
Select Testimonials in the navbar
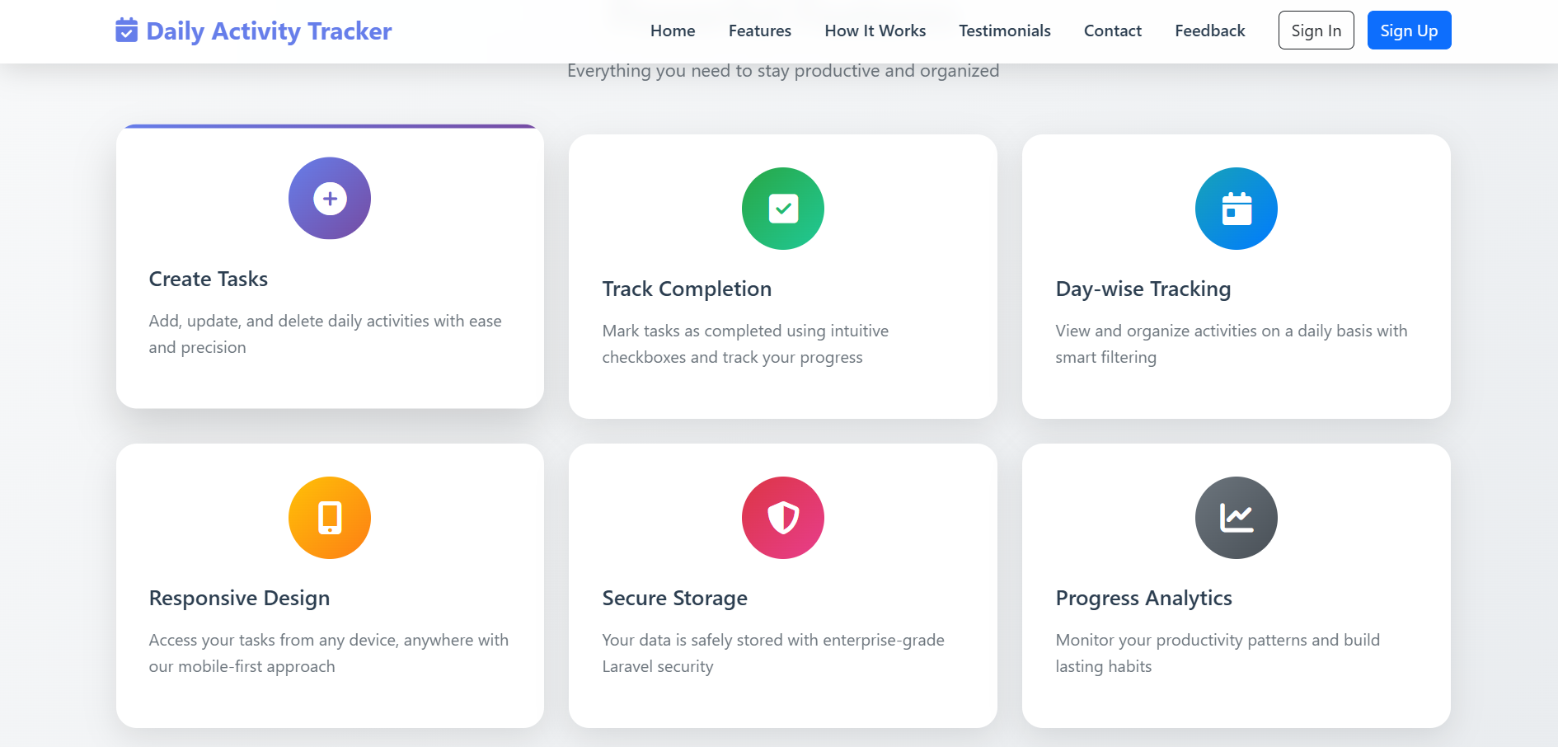[1005, 31]
